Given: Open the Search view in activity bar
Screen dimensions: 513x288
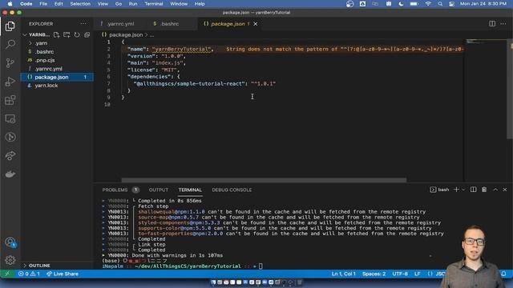Looking at the screenshot, I should 10,44.
